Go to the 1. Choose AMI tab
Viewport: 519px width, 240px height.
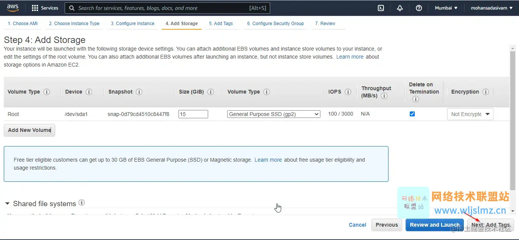(23, 24)
